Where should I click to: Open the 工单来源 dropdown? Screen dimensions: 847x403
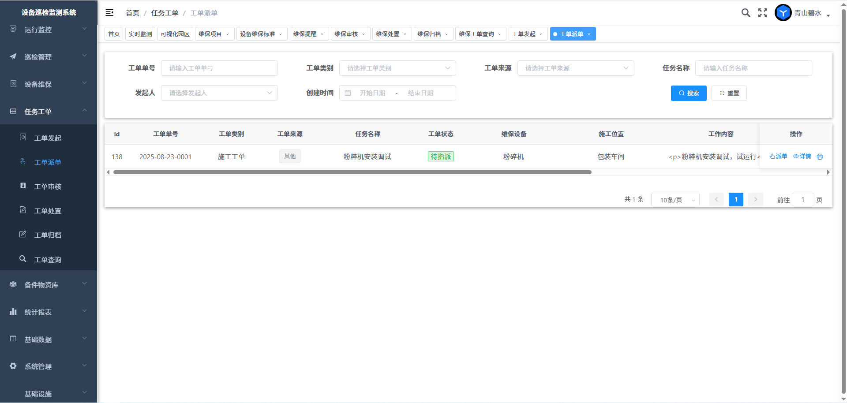575,68
